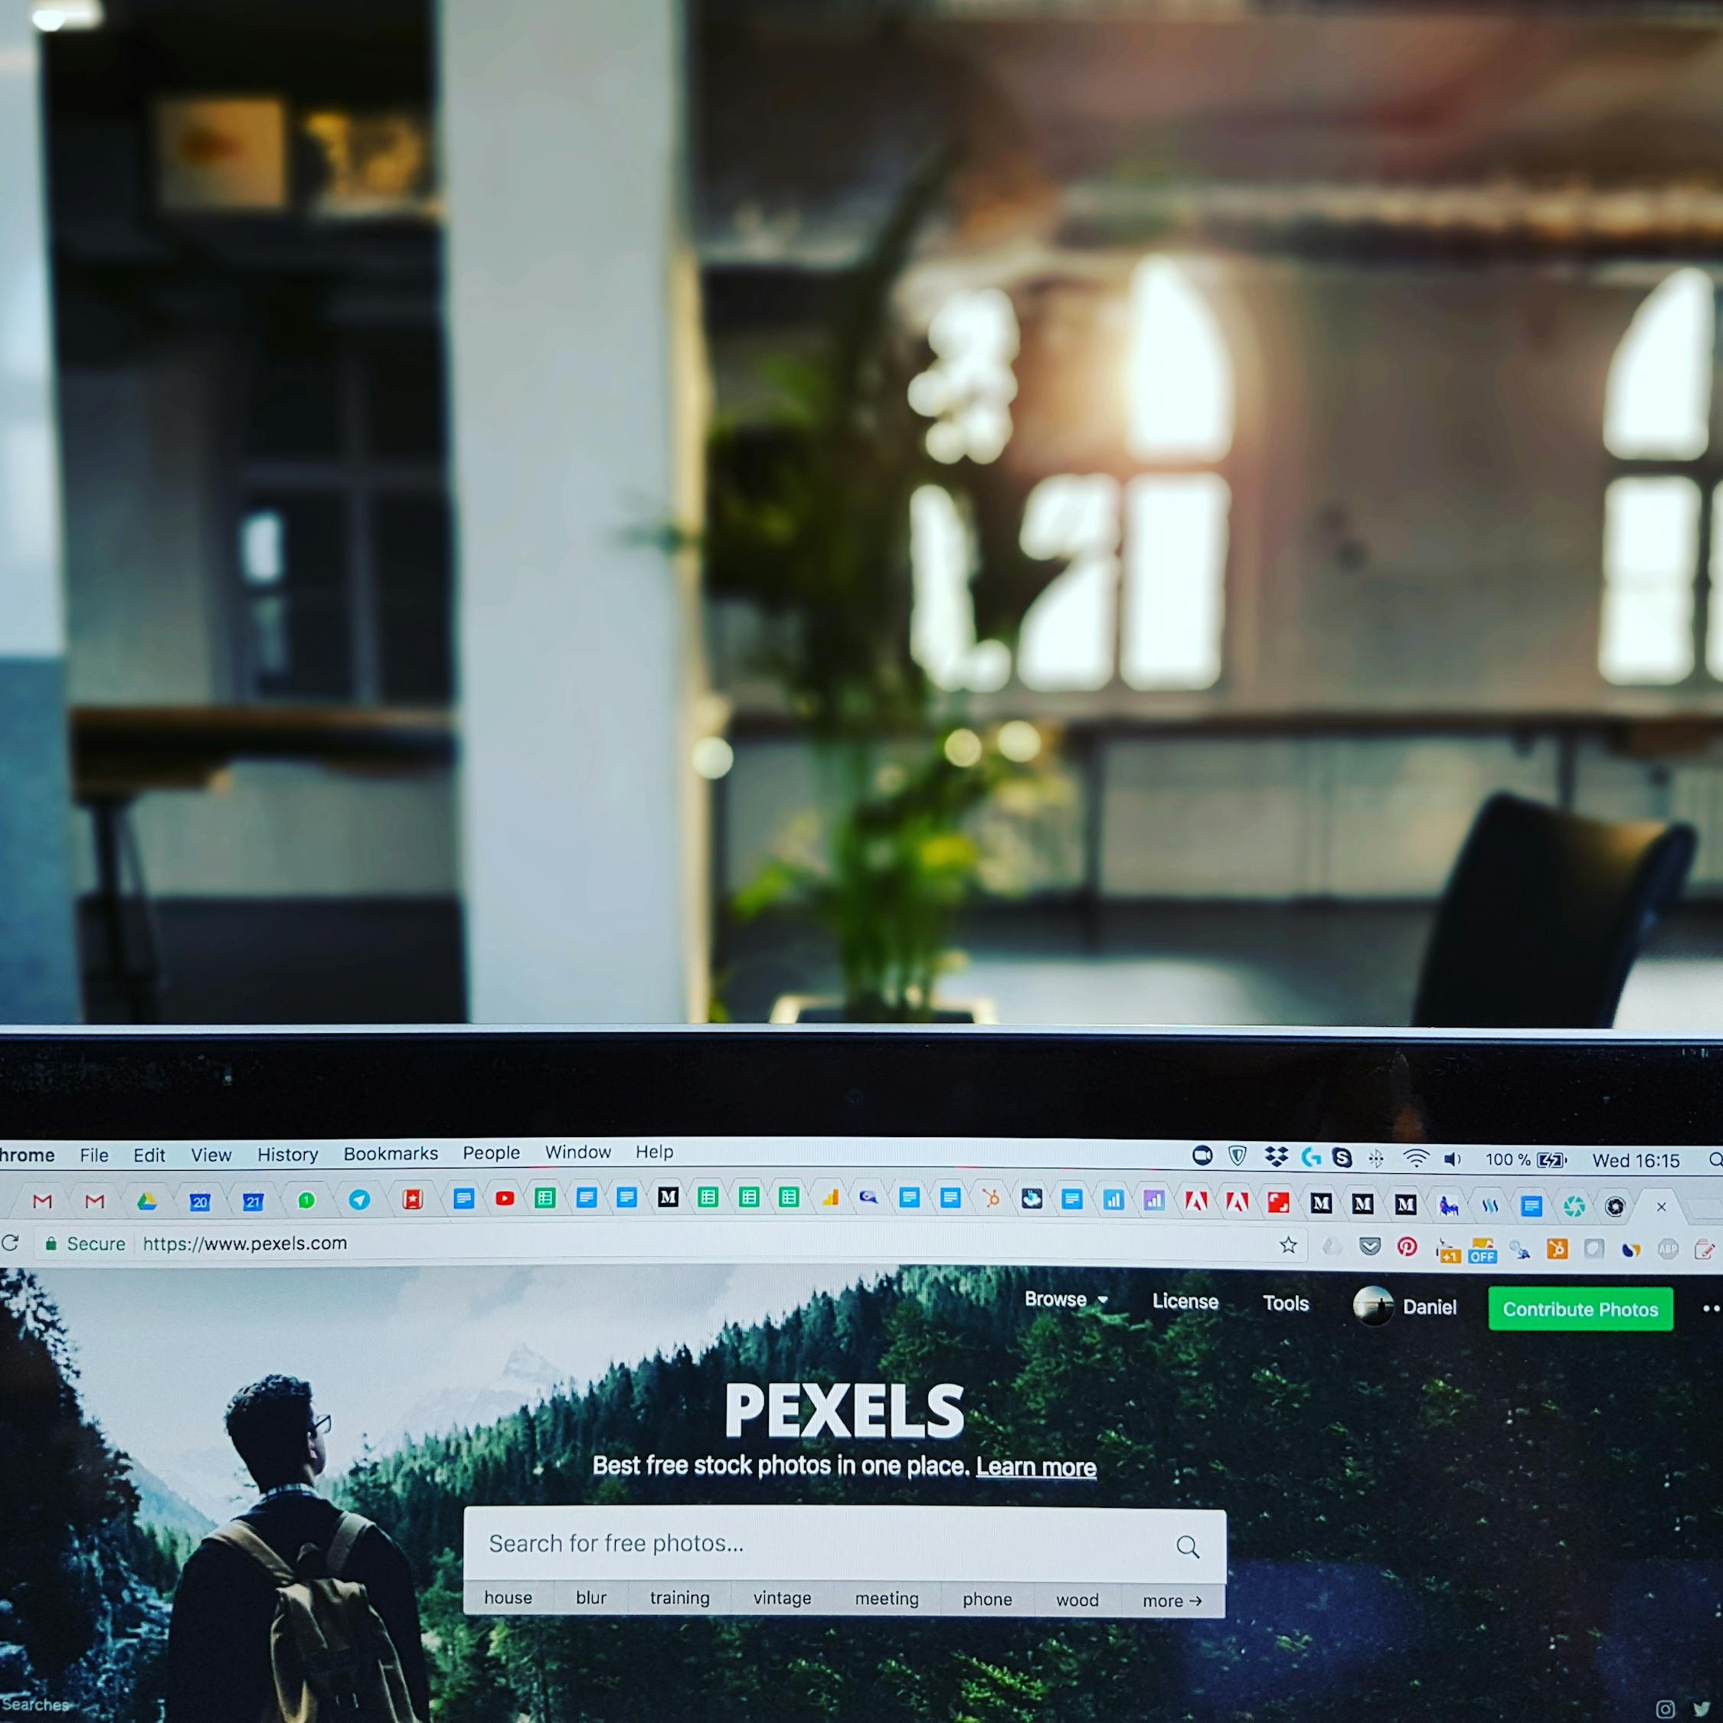Click the bookmark/star icon in address bar
Viewport: 1723px width, 1723px height.
1284,1247
